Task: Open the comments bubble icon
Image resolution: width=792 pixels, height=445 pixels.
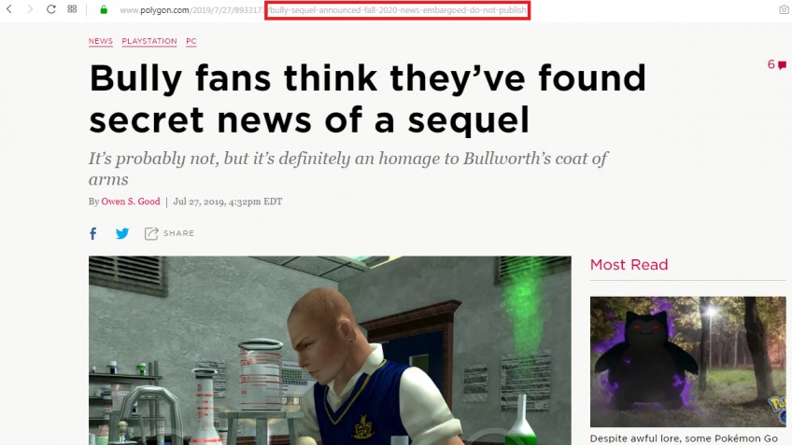Action: click(782, 64)
